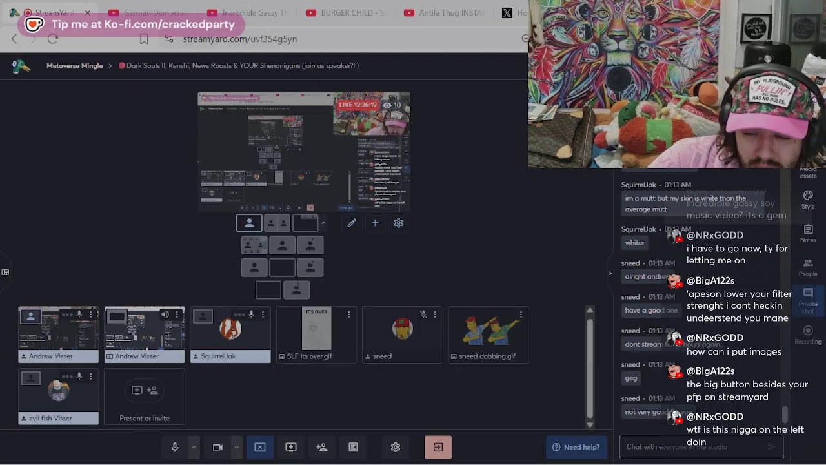Click the Need help? button
The width and height of the screenshot is (826, 465).
(x=576, y=447)
